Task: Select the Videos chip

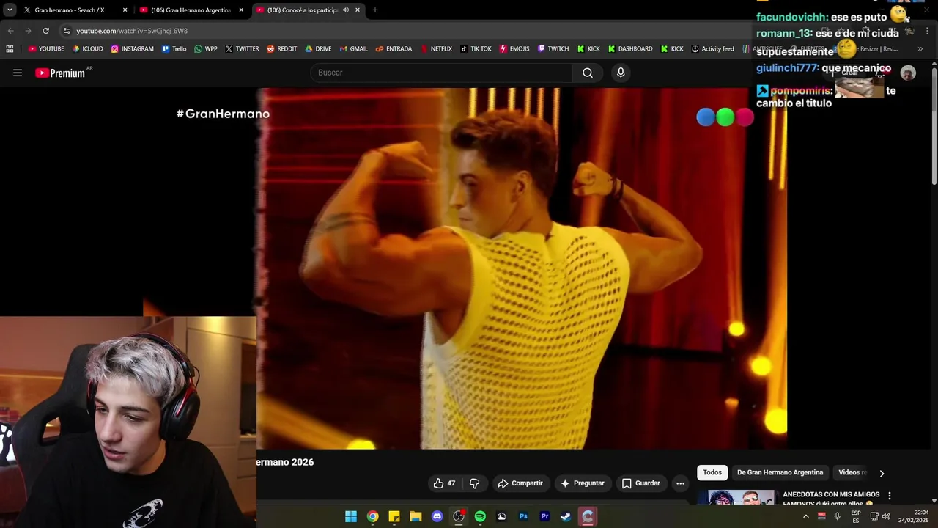Action: 852,473
